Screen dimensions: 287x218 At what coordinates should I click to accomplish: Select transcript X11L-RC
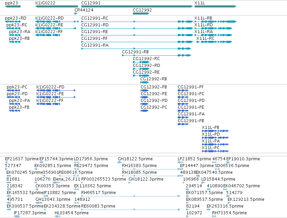click(214, 42)
